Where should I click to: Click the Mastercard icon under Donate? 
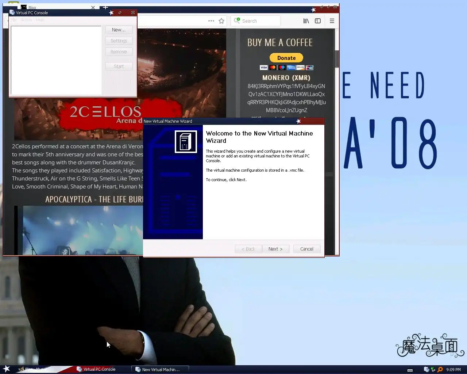coord(273,68)
